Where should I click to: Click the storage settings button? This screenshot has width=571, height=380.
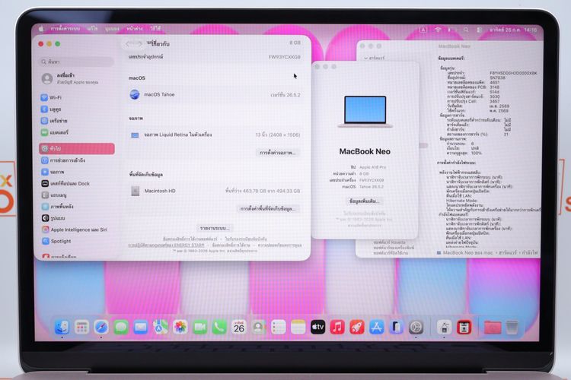pos(268,209)
